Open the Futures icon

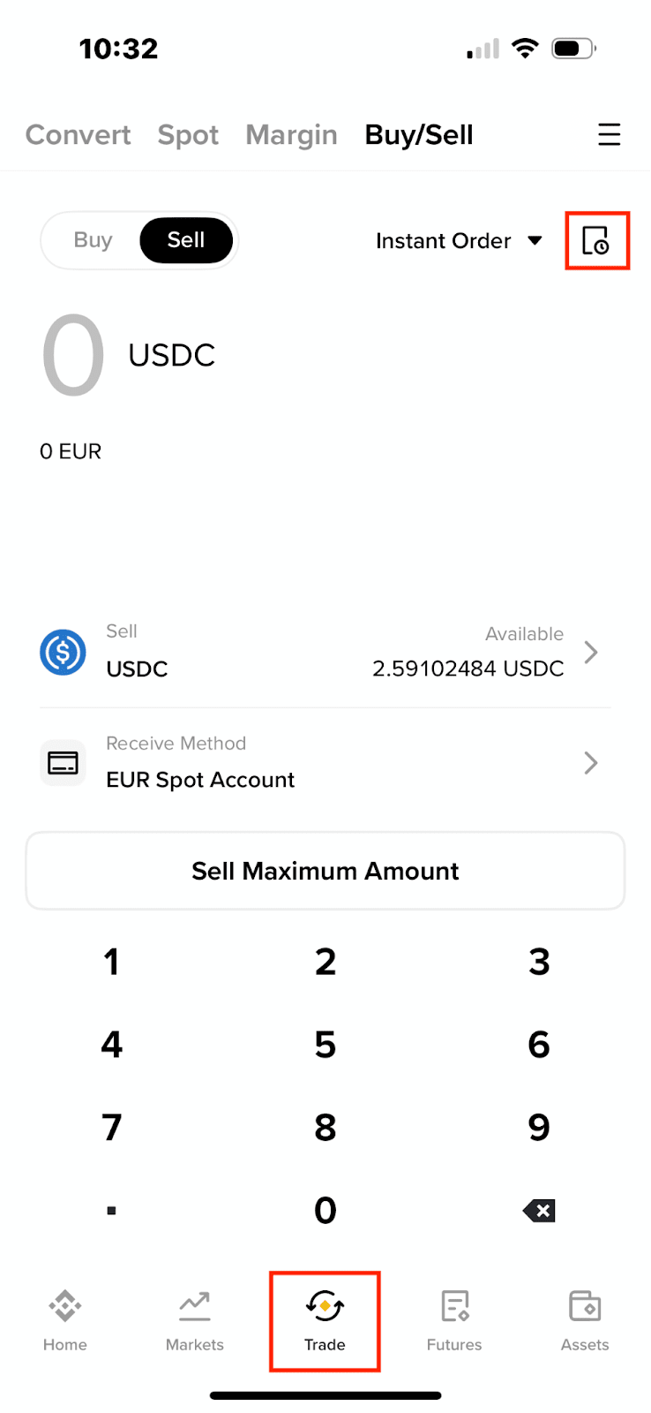pyautogui.click(x=454, y=1306)
